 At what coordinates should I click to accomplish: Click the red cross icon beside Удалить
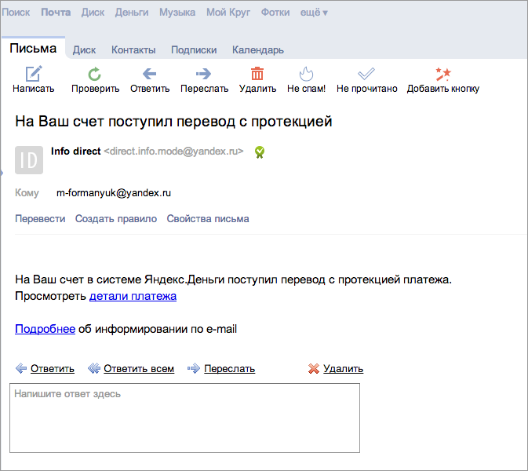pyautogui.click(x=314, y=369)
